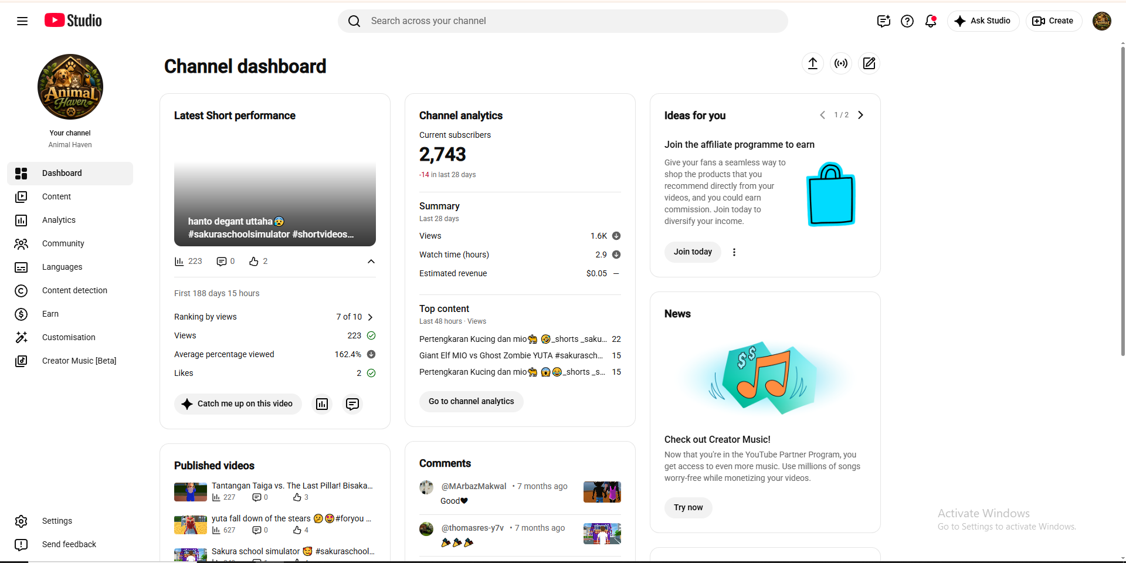The width and height of the screenshot is (1126, 563).
Task: Open Settings in sidebar
Action: pyautogui.click(x=70, y=521)
